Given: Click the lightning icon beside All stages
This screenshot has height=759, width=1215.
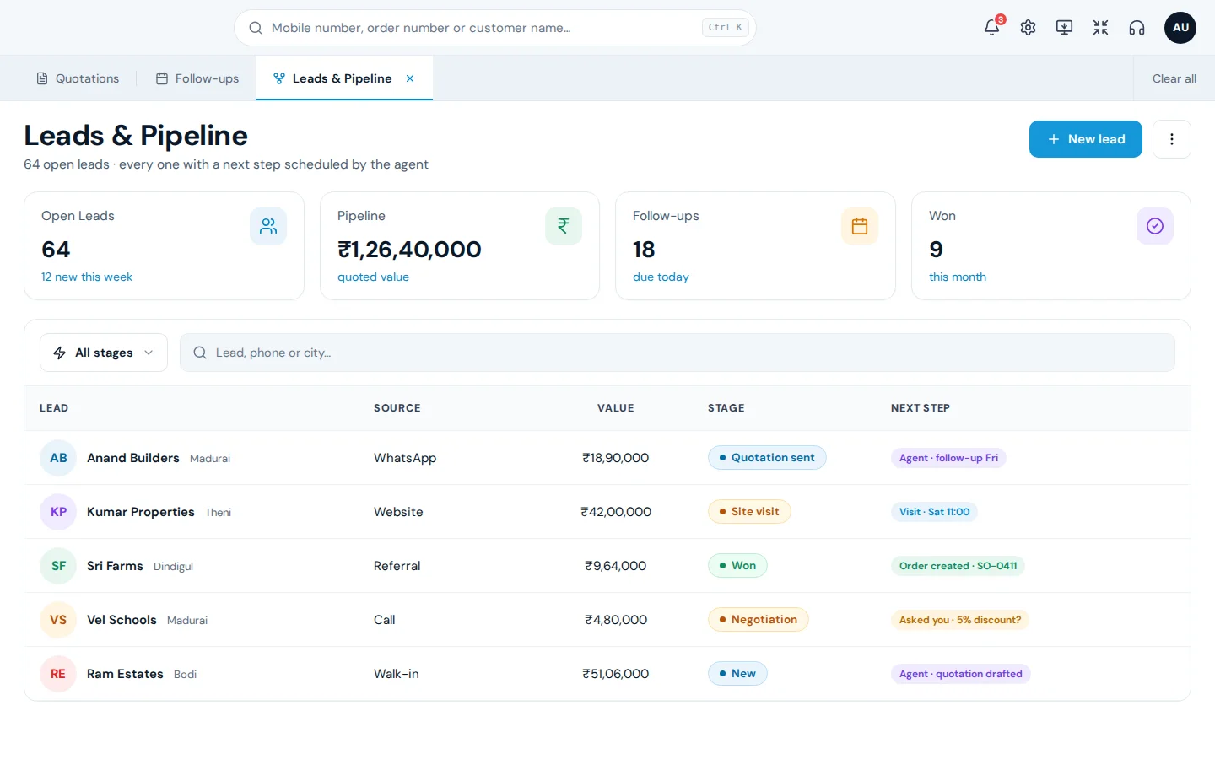Looking at the screenshot, I should point(60,353).
